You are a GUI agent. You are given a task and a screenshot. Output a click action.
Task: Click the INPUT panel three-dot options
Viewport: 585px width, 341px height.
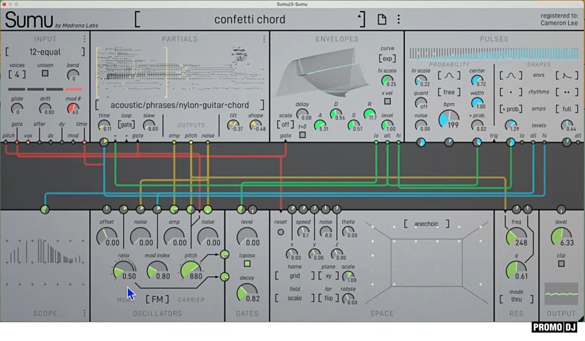point(84,39)
